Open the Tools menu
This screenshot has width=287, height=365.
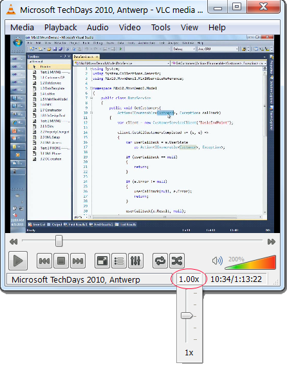click(161, 28)
